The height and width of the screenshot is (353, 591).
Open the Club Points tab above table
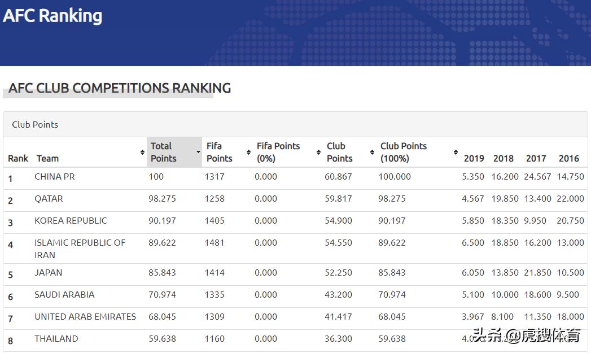(x=35, y=124)
